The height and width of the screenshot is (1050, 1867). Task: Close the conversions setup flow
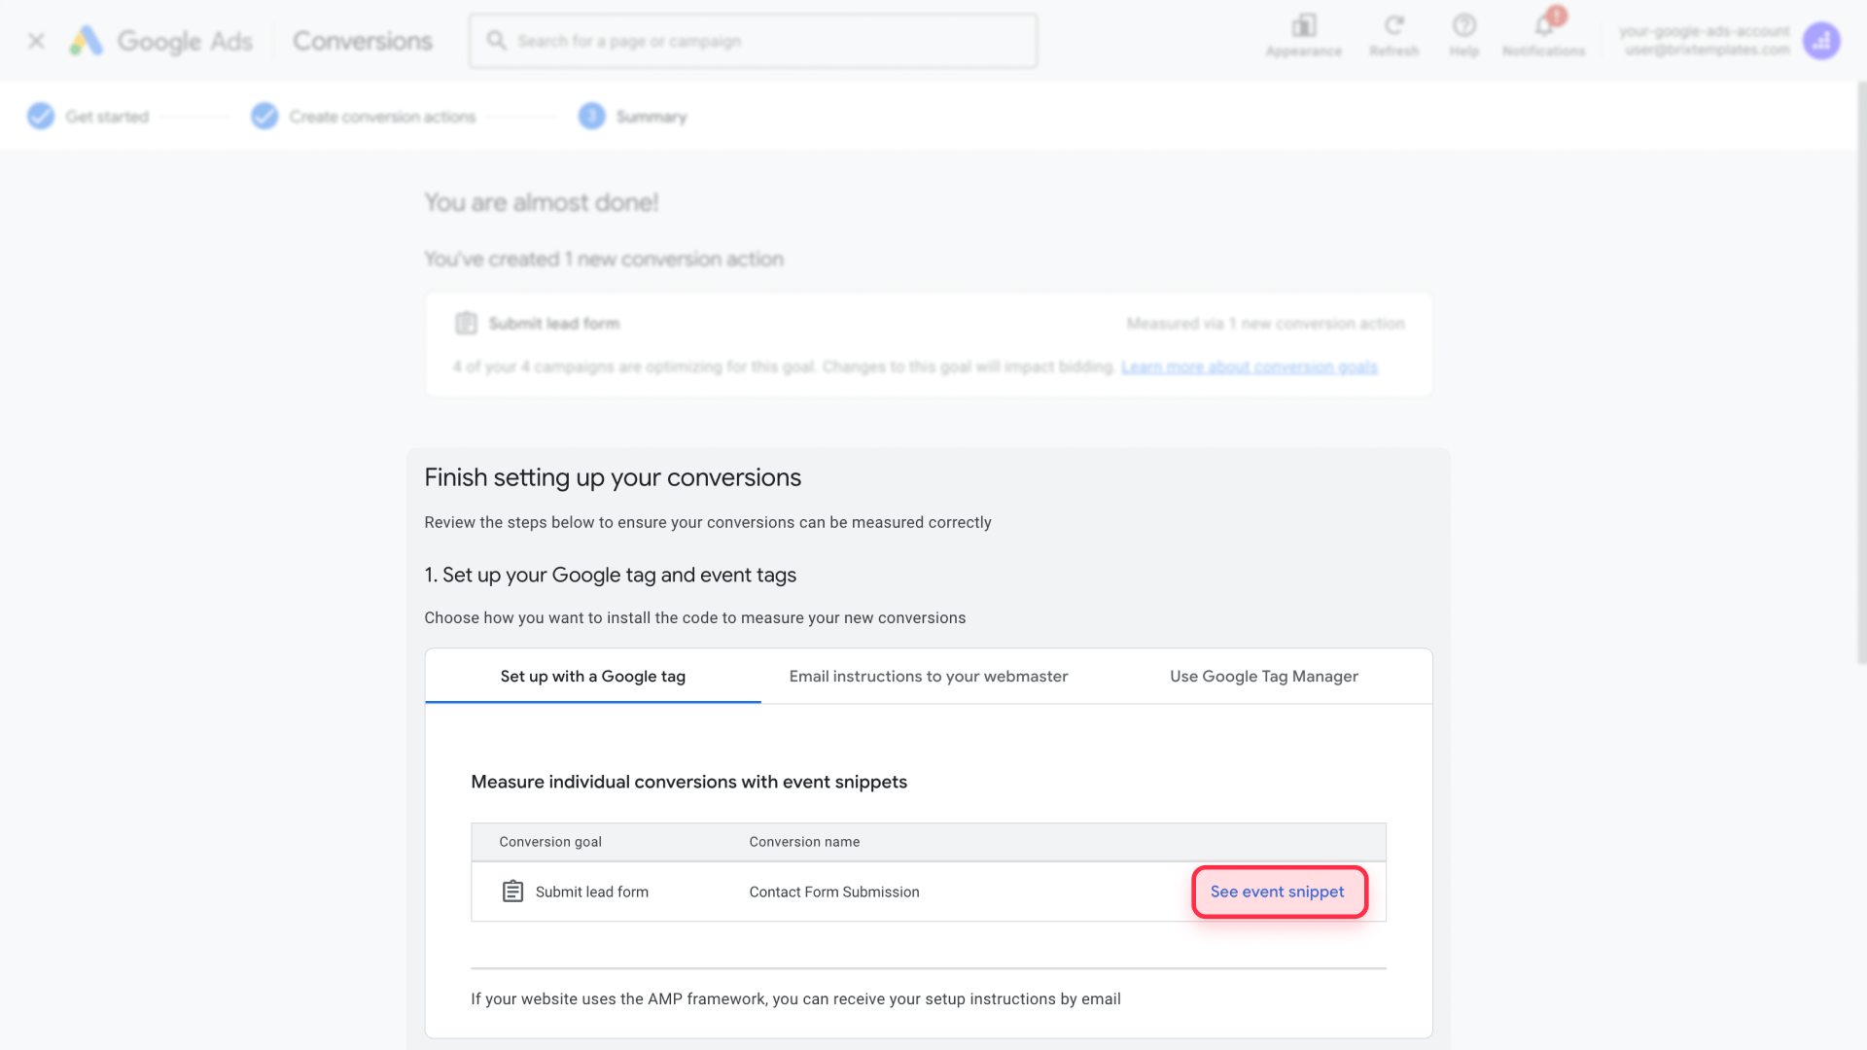click(35, 40)
